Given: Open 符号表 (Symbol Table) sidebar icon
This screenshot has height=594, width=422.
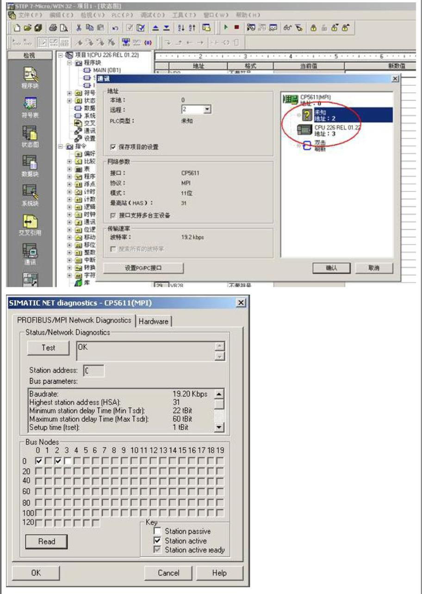Looking at the screenshot, I should coord(30,107).
